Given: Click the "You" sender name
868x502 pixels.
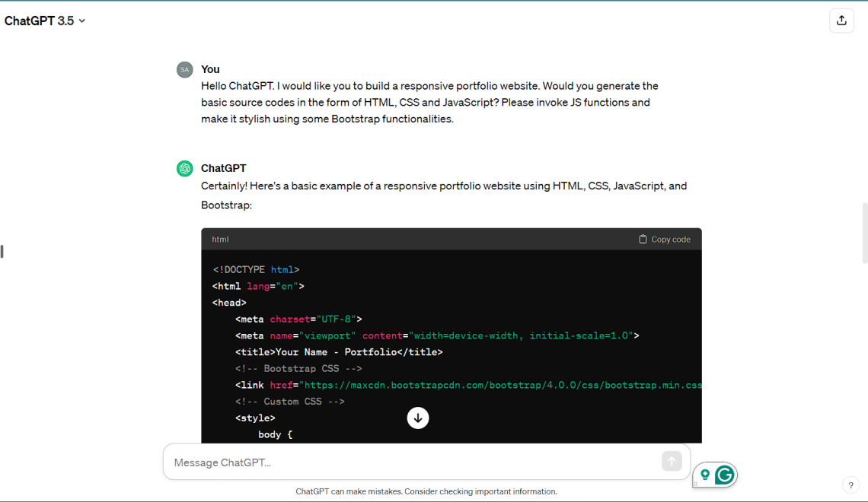Looking at the screenshot, I should (210, 69).
